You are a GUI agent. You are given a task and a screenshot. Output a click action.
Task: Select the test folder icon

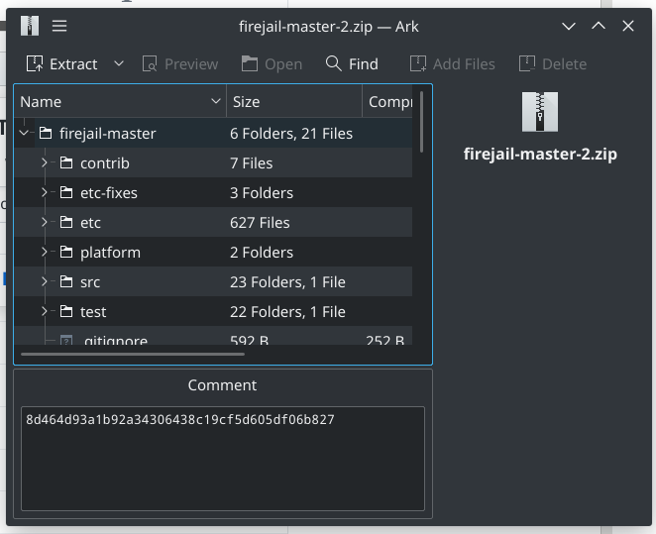click(66, 311)
